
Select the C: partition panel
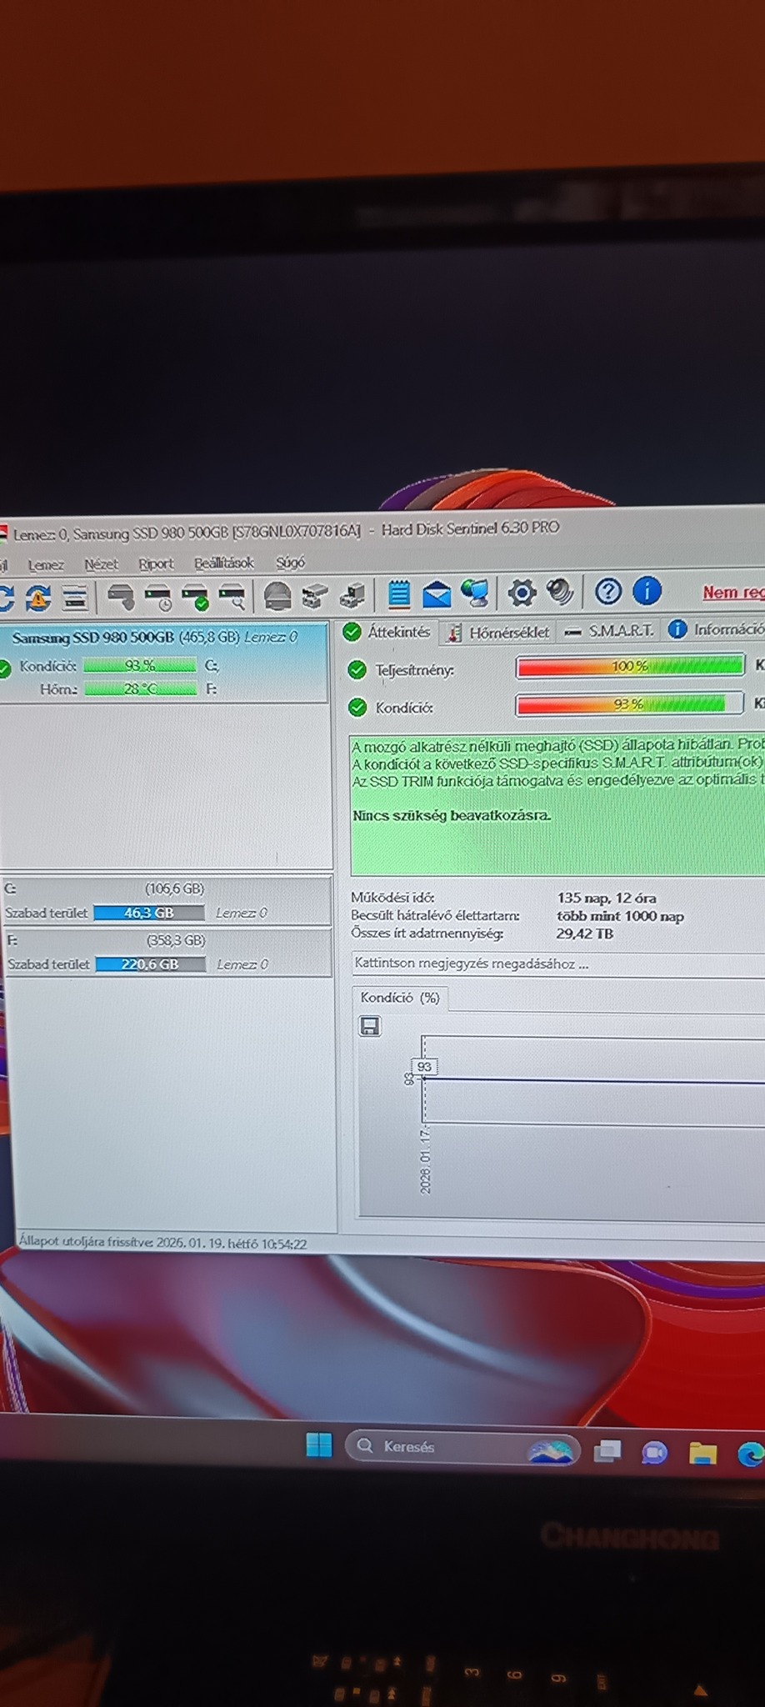click(x=166, y=901)
